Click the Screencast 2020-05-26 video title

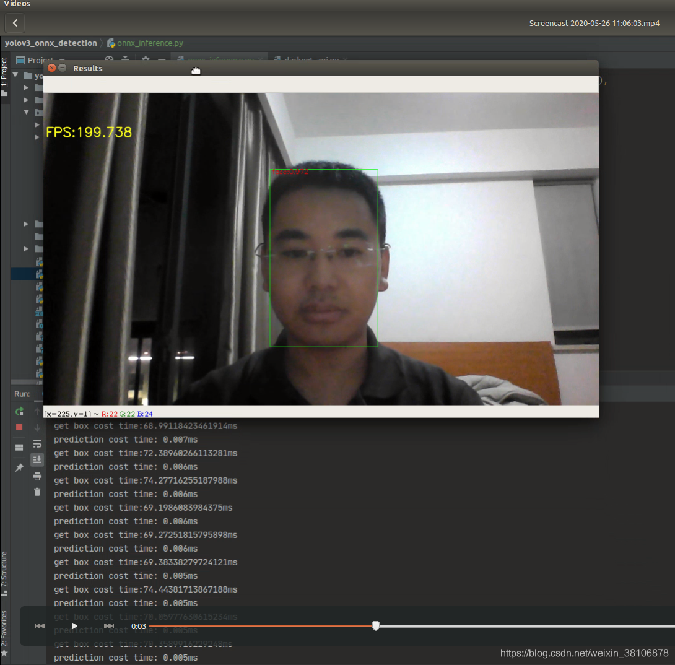point(594,24)
